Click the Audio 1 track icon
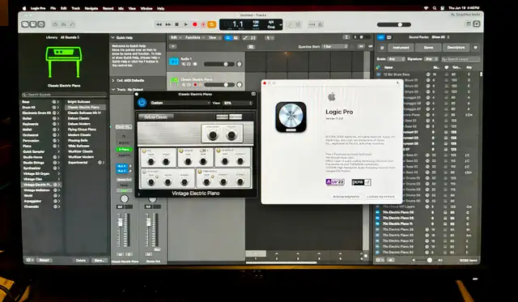Image resolution: width=518 pixels, height=302 pixels. click(174, 61)
